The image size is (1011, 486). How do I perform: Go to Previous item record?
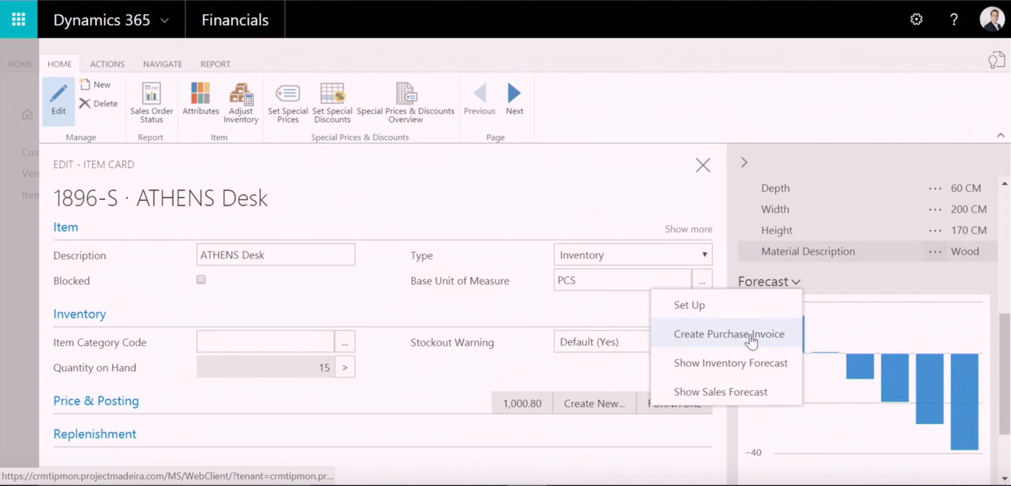(479, 98)
